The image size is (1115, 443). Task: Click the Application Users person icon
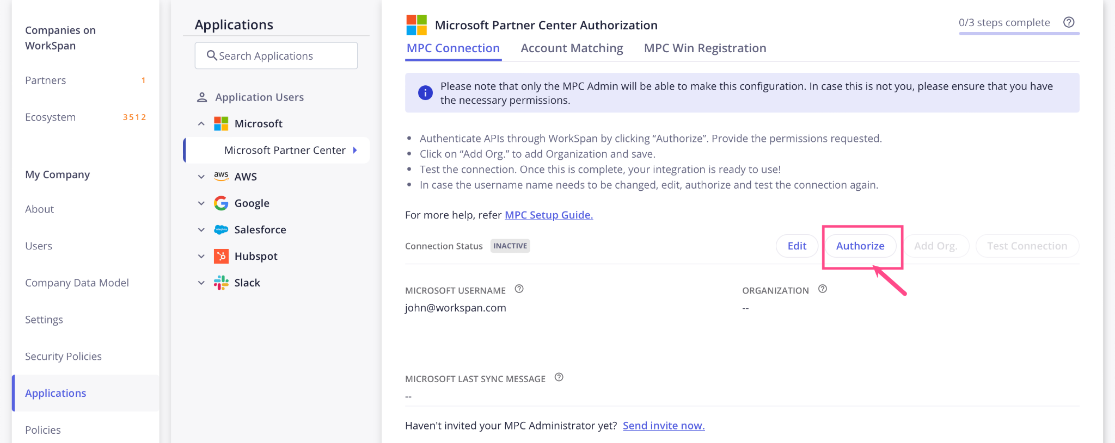(202, 97)
